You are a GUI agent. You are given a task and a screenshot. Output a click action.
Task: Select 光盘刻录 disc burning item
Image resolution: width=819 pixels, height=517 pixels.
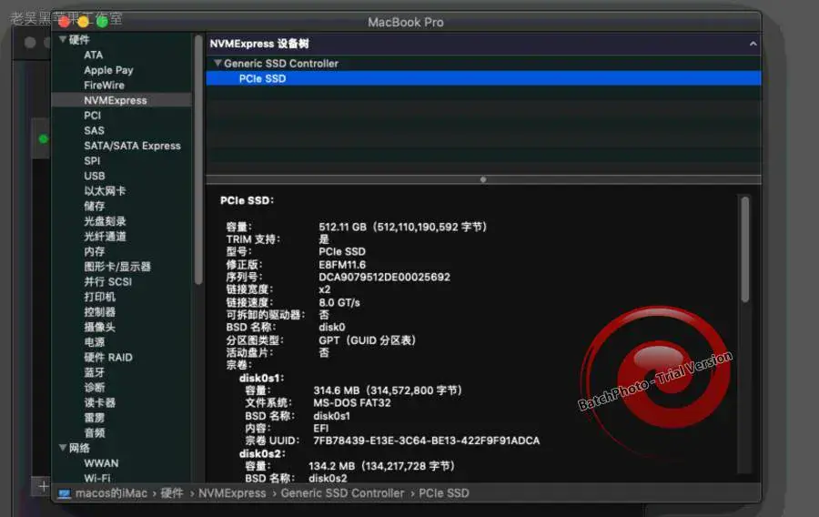point(105,221)
